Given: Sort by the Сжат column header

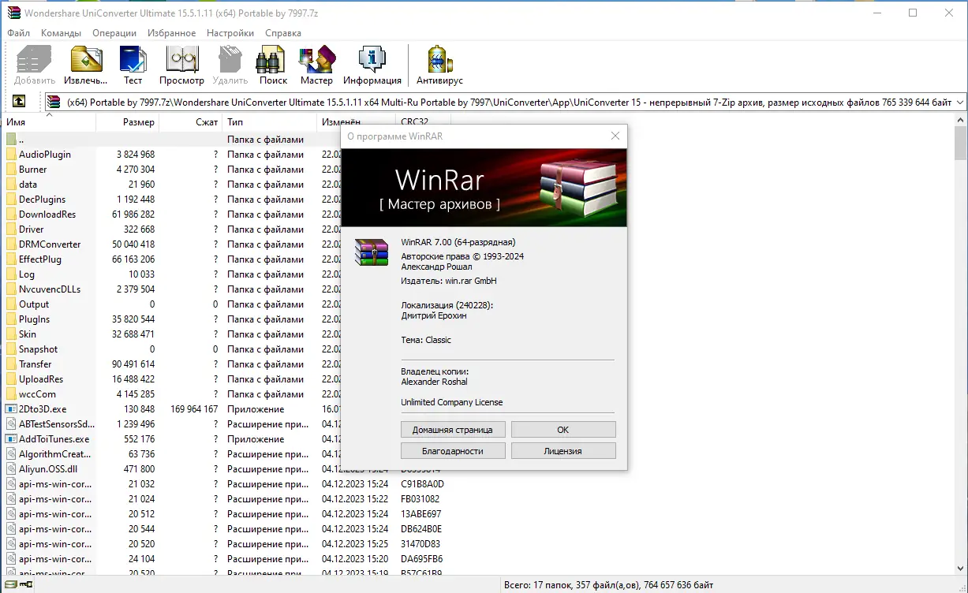Looking at the screenshot, I should pyautogui.click(x=191, y=122).
